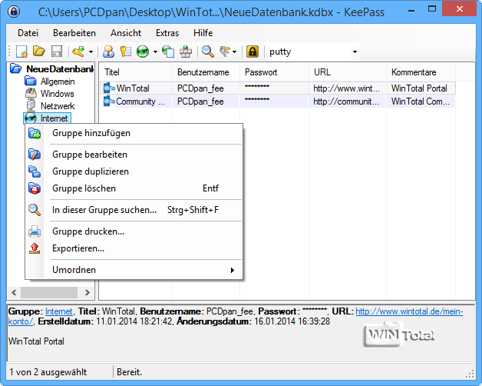This screenshot has width=482, height=386.
Task: Click the New database toolbar icon
Action: pyautogui.click(x=21, y=52)
